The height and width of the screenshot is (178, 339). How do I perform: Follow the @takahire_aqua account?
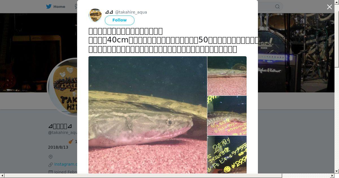[x=119, y=20]
